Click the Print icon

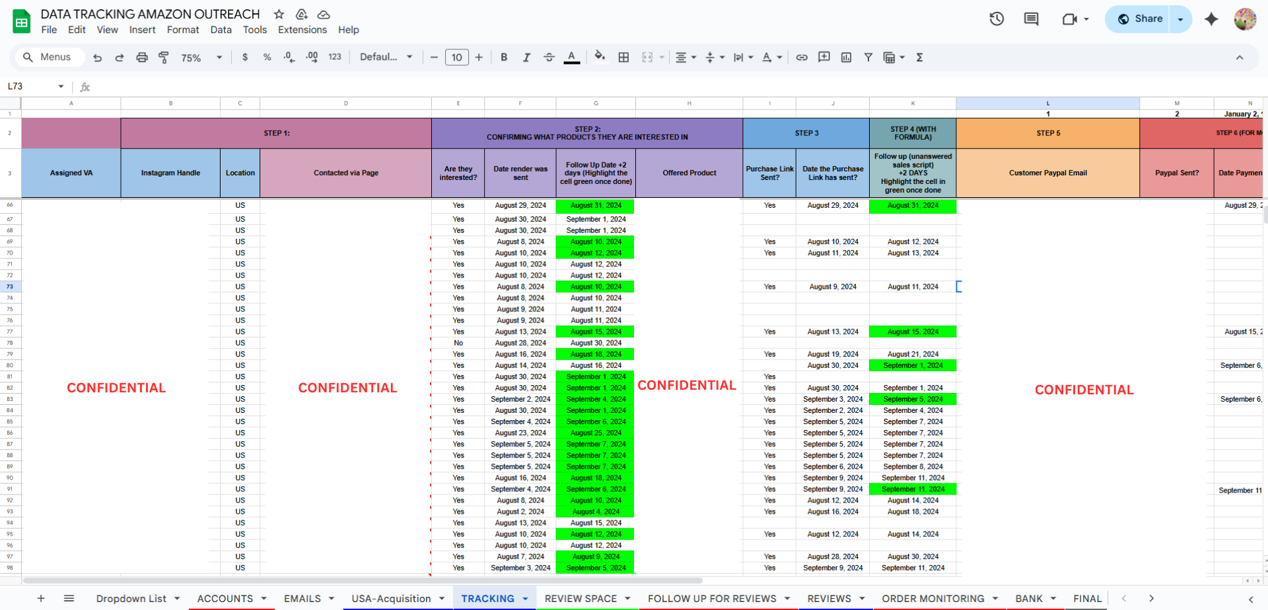(142, 57)
